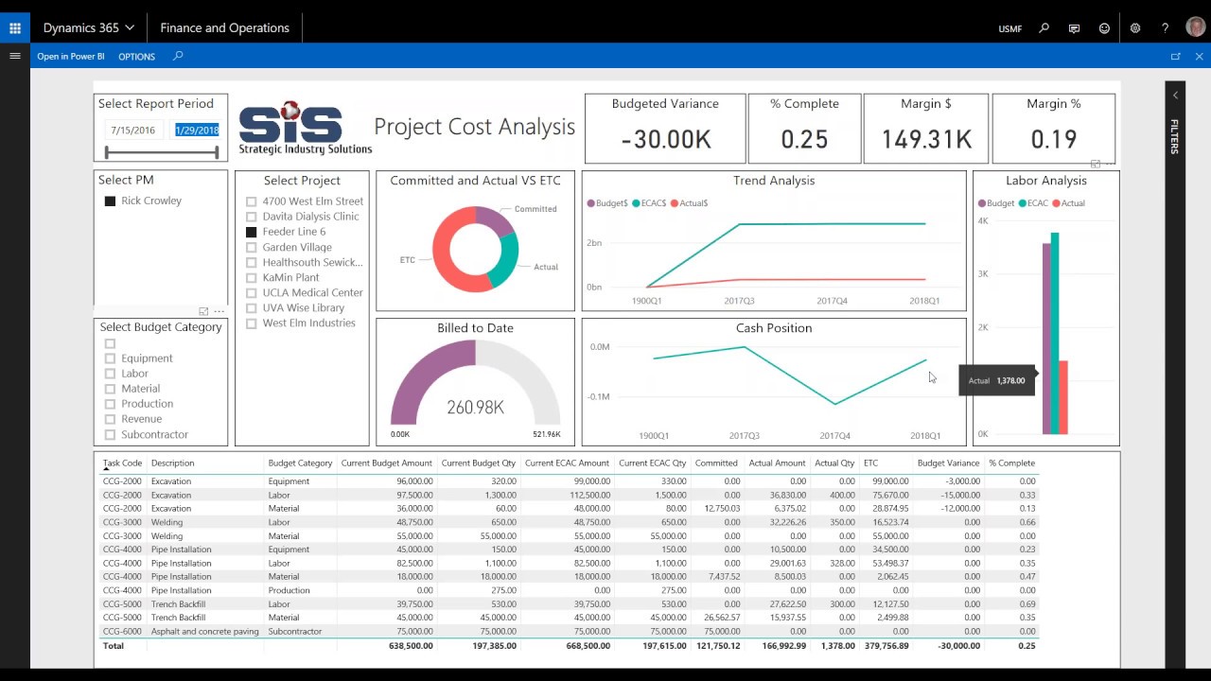Open the hamburger navigation menu
The image size is (1211, 681).
(x=15, y=56)
